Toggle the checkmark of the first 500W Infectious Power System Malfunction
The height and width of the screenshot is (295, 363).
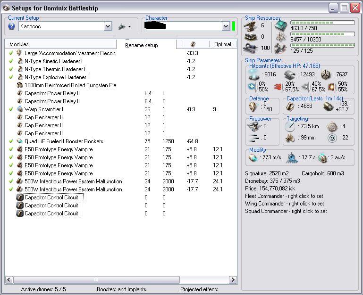[x=11, y=181]
